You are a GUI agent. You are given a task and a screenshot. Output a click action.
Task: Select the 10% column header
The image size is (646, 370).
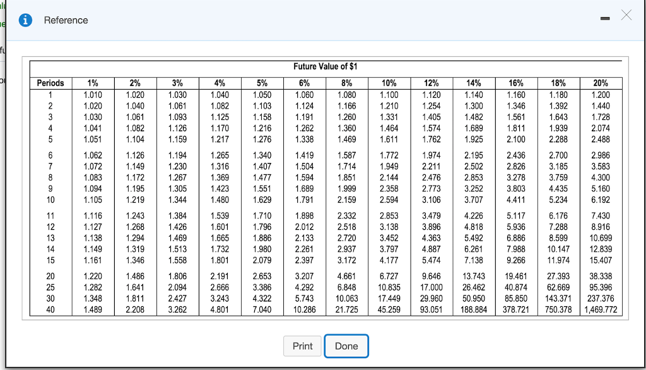click(x=389, y=83)
